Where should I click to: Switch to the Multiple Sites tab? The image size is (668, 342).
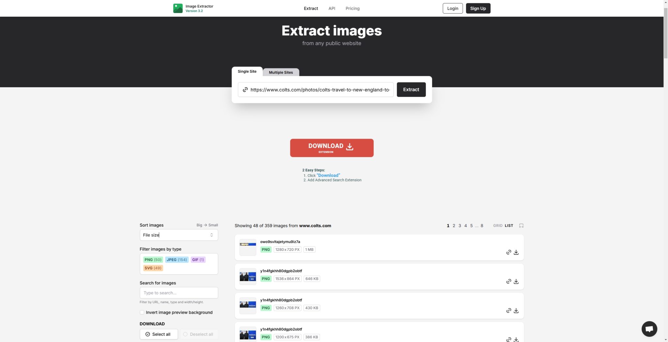[281, 72]
